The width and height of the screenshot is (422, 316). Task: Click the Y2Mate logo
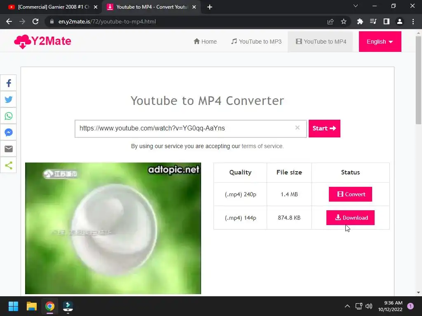pos(42,42)
